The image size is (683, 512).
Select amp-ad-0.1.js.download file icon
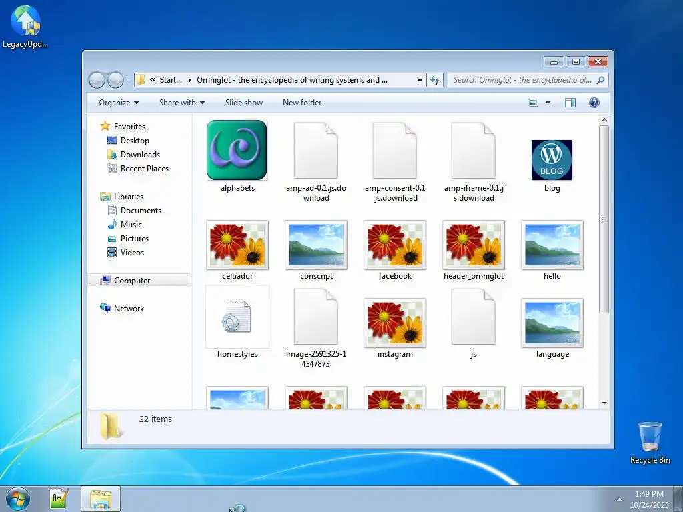tap(315, 150)
